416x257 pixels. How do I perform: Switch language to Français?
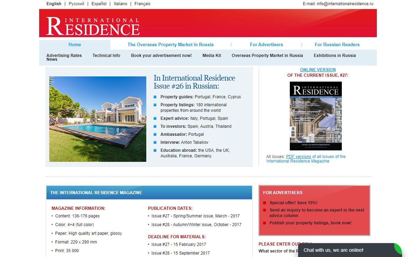[x=142, y=4]
